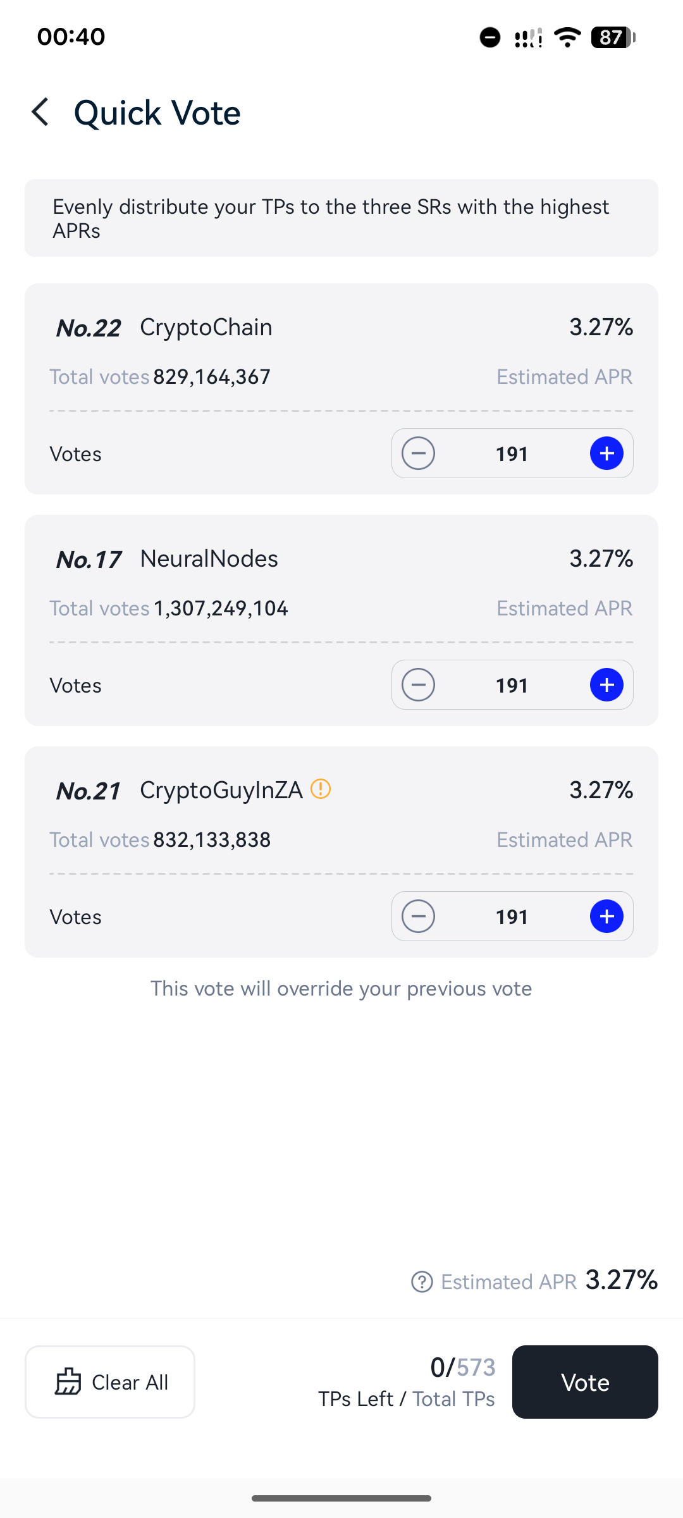Screen dimensions: 683x1518
Task: Increase votes for CryptoChain with plus
Action: 606,454
